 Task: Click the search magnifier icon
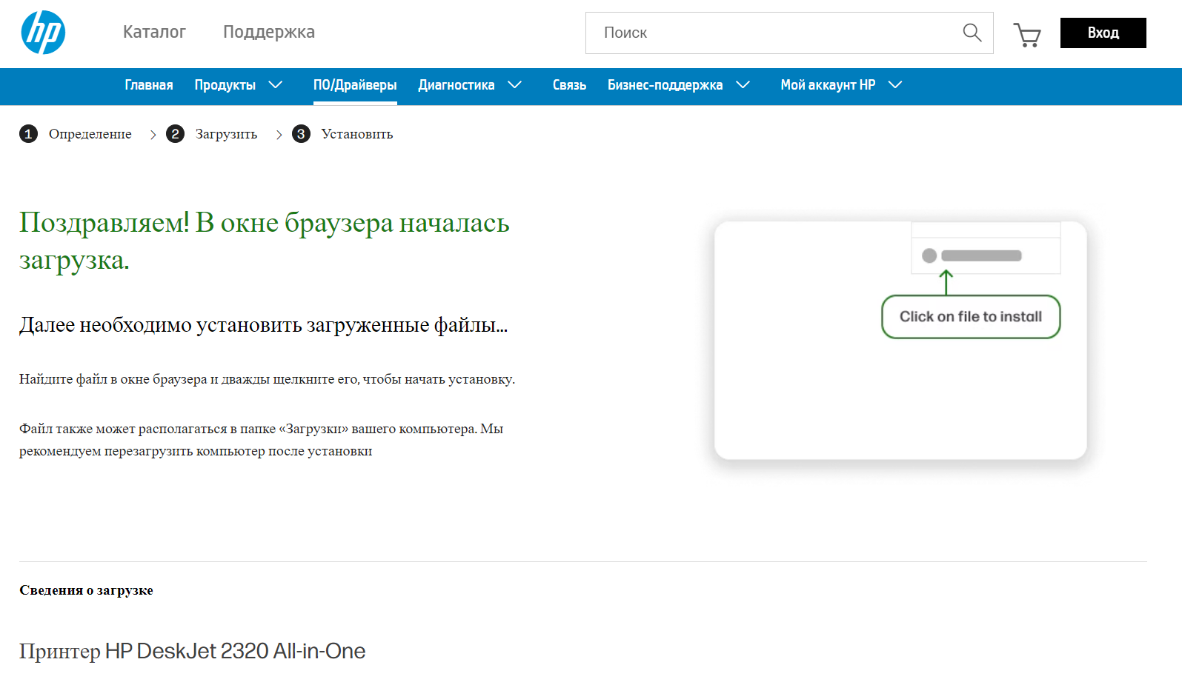click(x=972, y=33)
